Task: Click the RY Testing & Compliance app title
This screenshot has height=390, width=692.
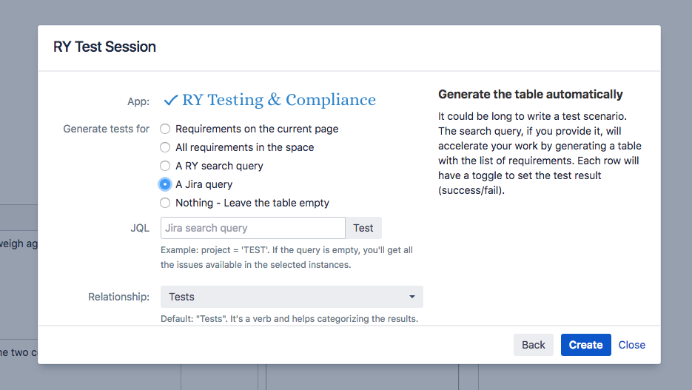Action: (278, 100)
